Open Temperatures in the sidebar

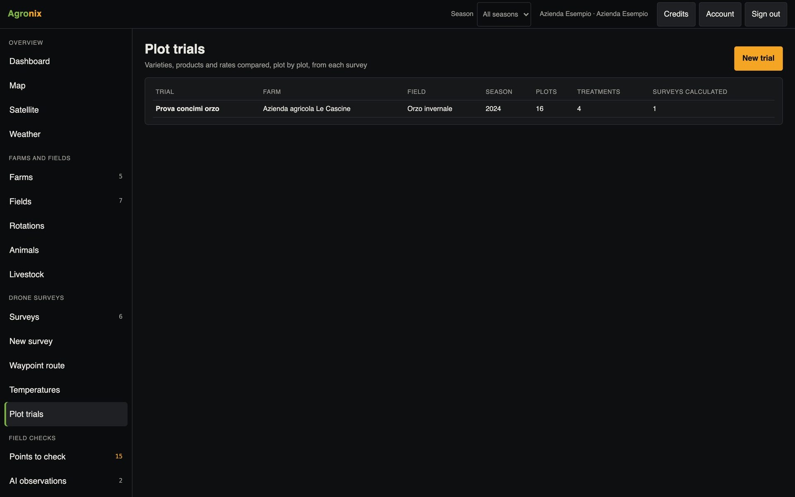[x=66, y=390]
